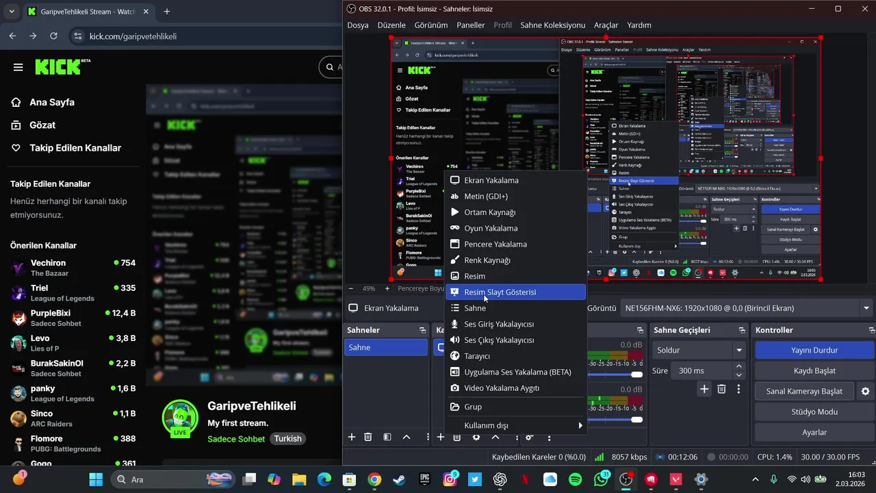This screenshot has width=876, height=493.
Task: Click the 300 ms duration field
Action: click(701, 370)
